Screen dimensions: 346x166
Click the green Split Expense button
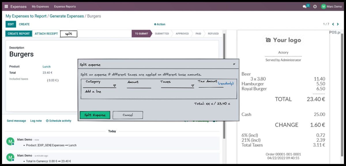point(95,115)
